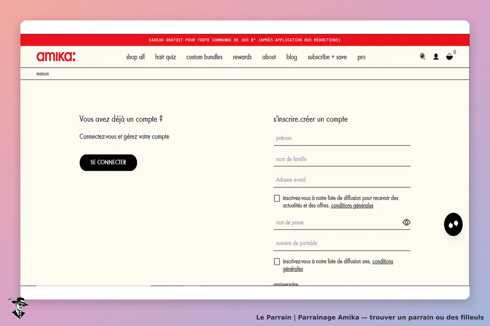Viewport: 490px width, 326px height.
Task: Open the rewards page
Action: click(x=242, y=57)
